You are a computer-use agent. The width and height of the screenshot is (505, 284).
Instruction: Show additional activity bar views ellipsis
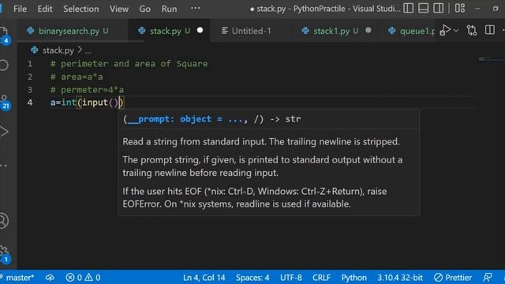click(x=4, y=166)
